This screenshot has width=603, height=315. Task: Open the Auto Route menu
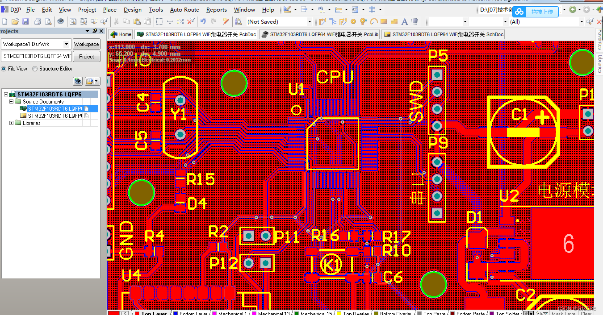(x=184, y=9)
